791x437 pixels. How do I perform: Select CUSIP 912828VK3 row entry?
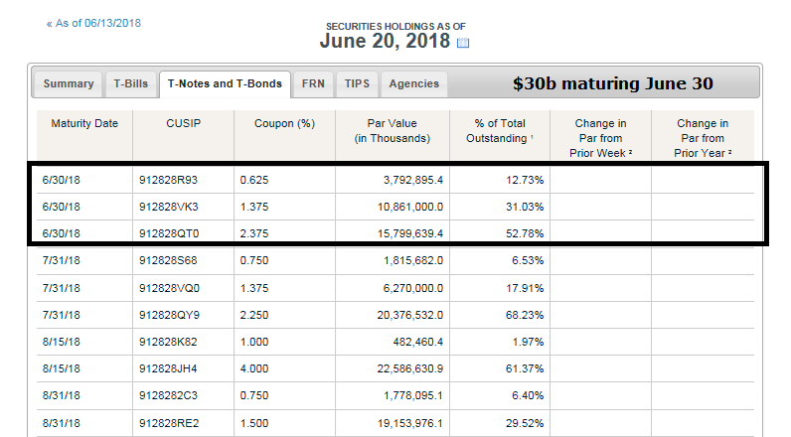(x=171, y=206)
